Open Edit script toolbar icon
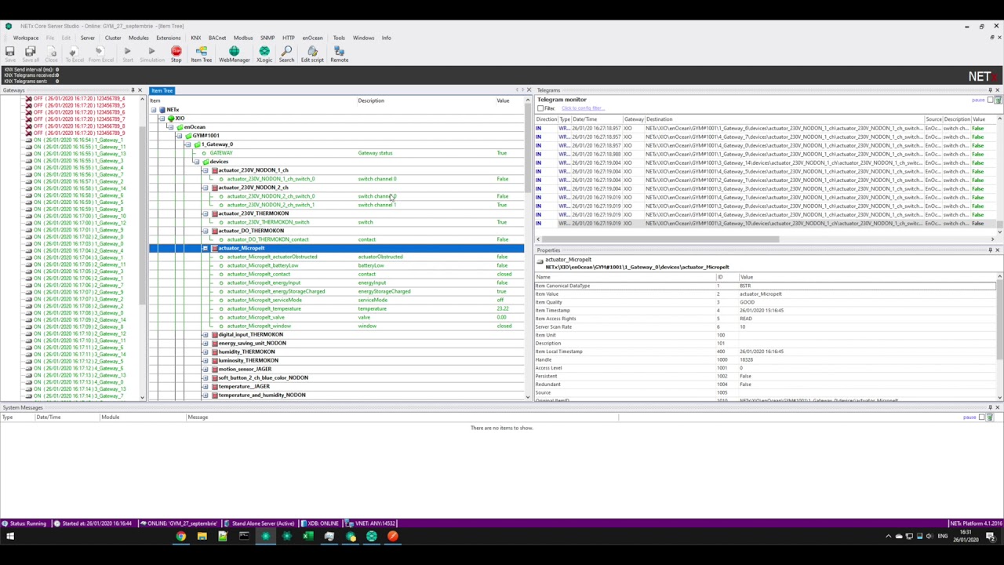 coord(312,53)
